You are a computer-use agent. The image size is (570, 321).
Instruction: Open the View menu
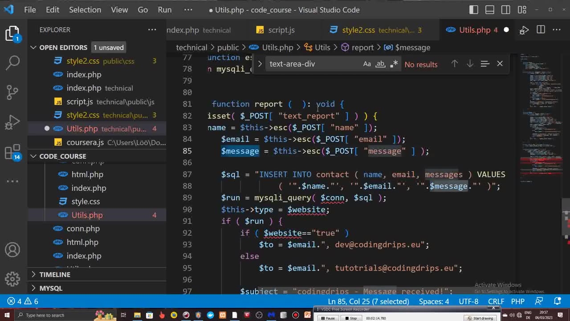point(119,10)
